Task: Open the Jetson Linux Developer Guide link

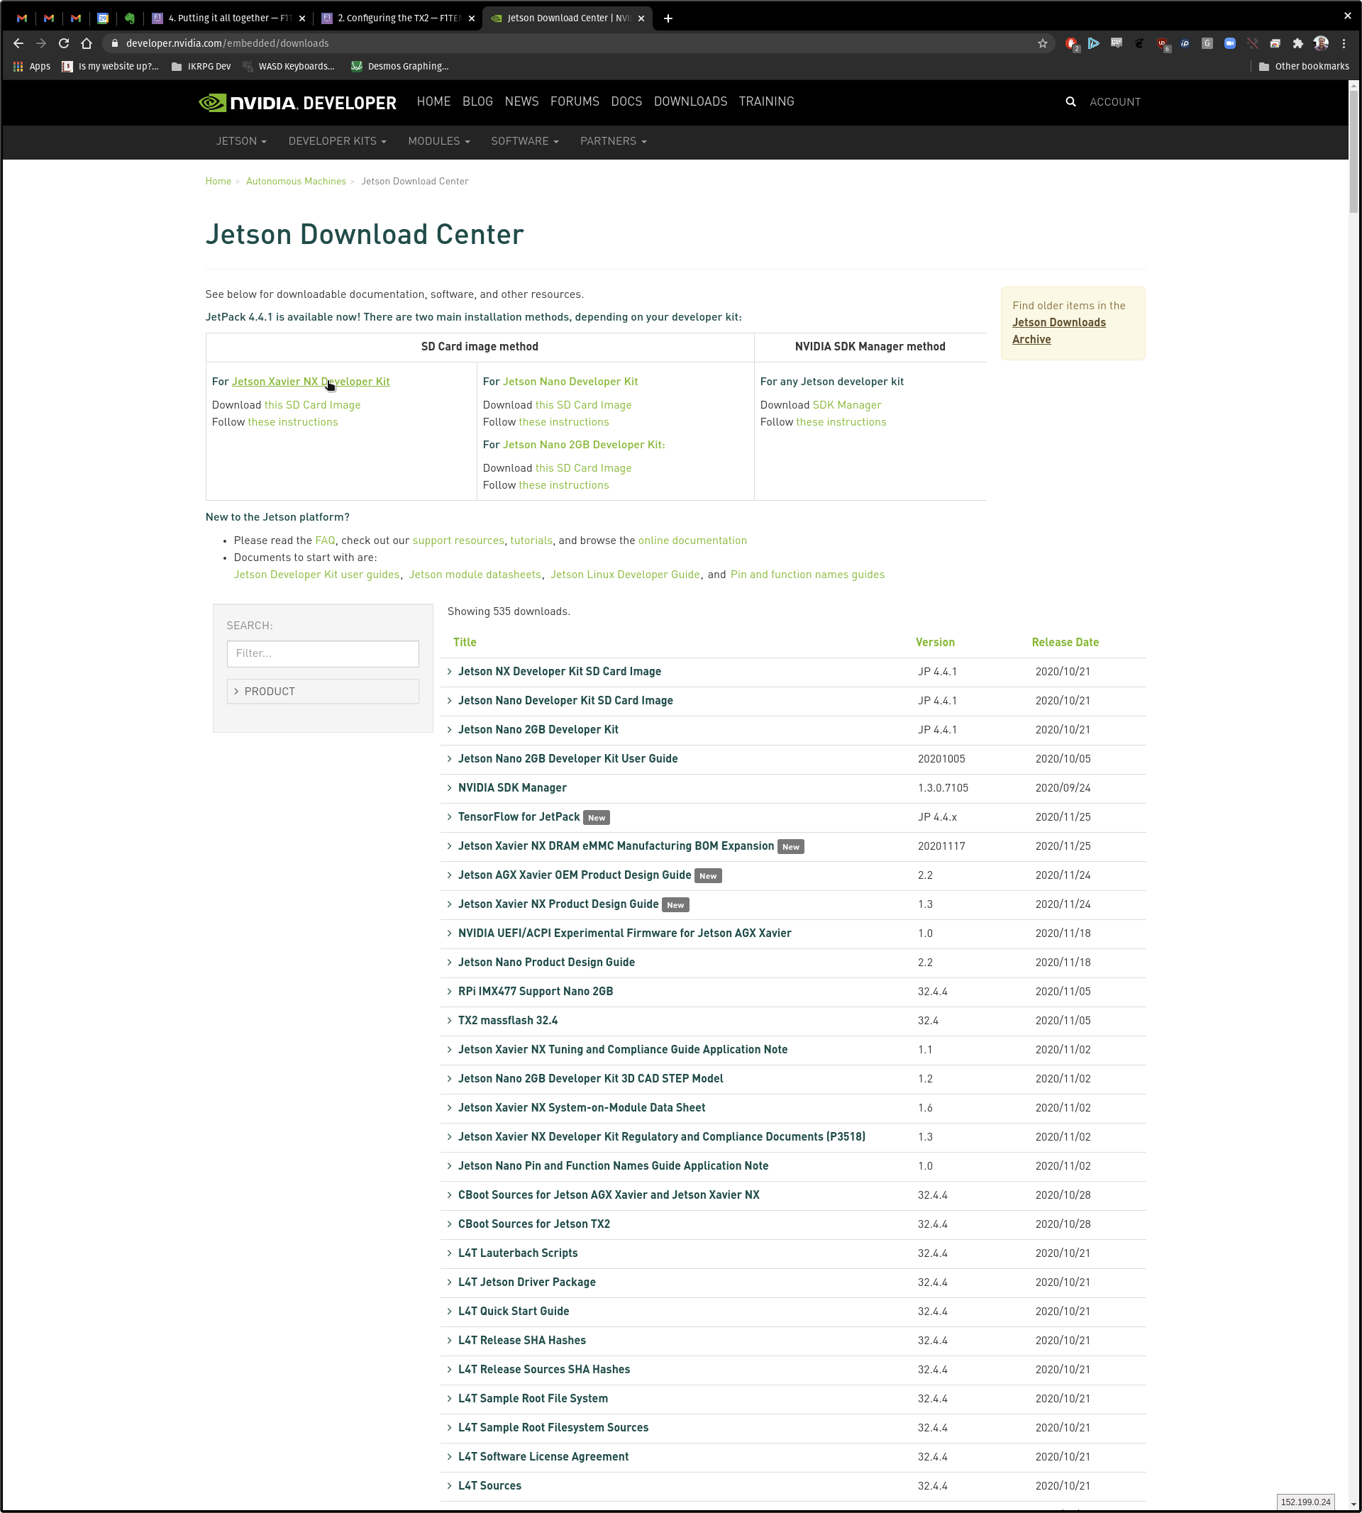Action: tap(625, 575)
